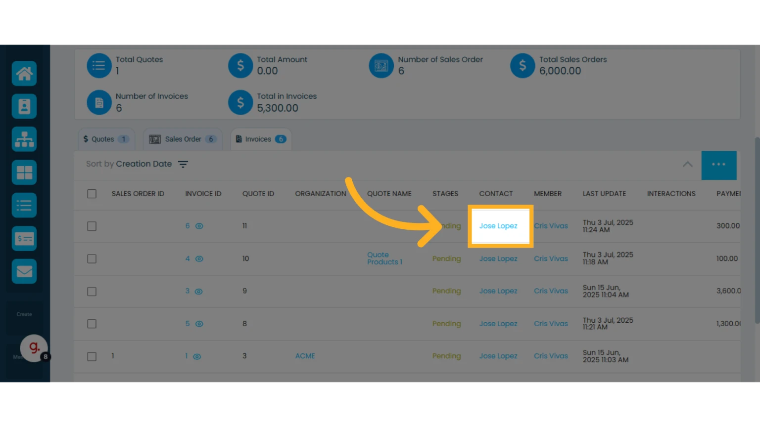
Task: Click the Total Sales Orders dollar icon
Action: [x=522, y=66]
